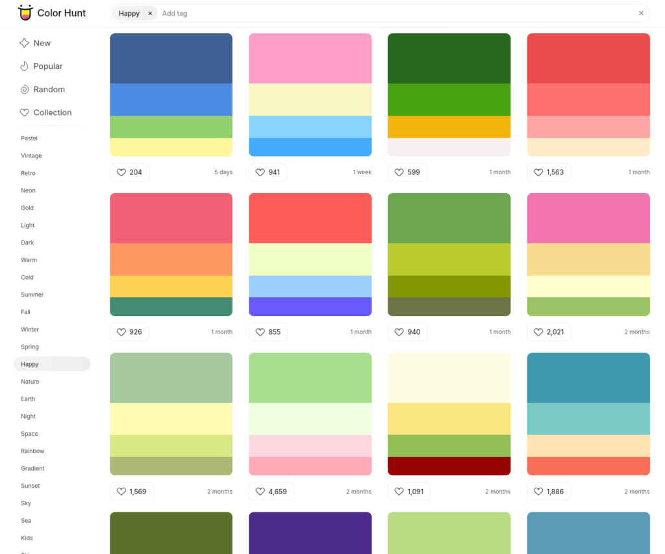
Task: Clear the search bar with the X
Action: click(641, 13)
